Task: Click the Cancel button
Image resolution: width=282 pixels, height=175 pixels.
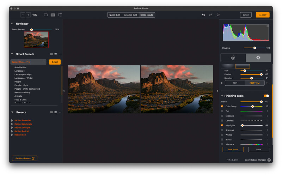Action: [246, 15]
